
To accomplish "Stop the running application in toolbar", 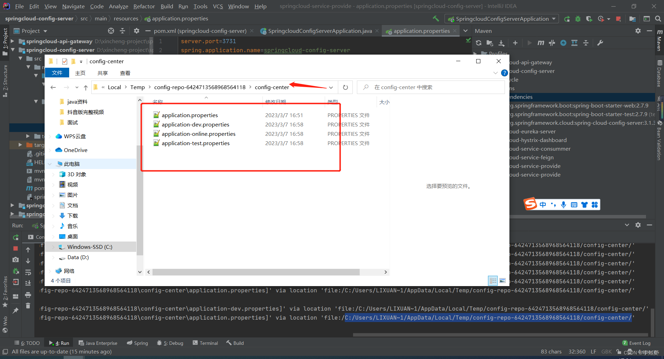I will [x=618, y=19].
